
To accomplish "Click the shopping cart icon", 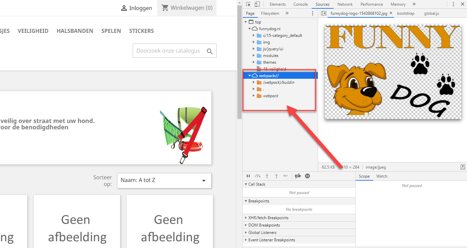I will coord(165,7).
